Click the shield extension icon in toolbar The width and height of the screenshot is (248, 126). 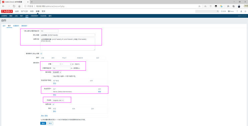[x=211, y=6]
